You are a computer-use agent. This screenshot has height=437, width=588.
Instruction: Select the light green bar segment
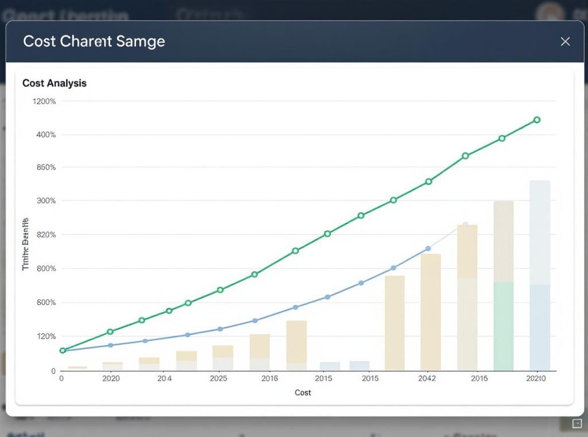[x=503, y=326]
